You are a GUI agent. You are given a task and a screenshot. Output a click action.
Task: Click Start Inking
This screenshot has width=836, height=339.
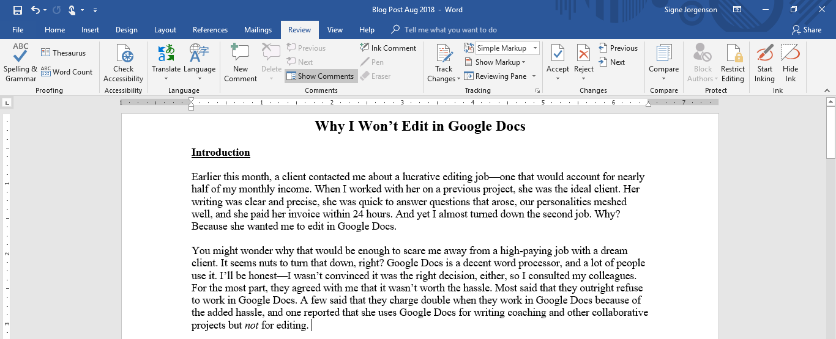point(764,63)
